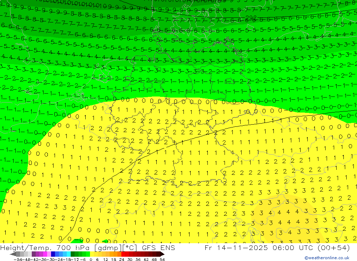Click the "GFS" model label
The width and height of the screenshot is (357, 261).
pos(149,248)
